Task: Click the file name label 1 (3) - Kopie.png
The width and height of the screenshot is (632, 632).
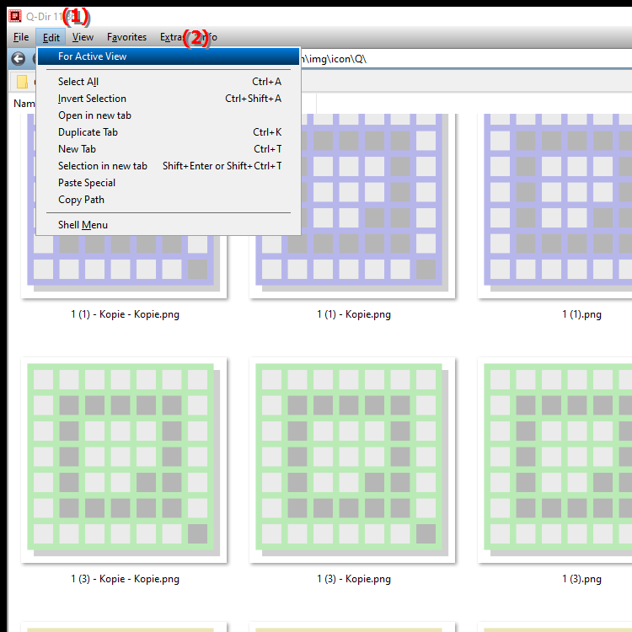Action: point(354,579)
